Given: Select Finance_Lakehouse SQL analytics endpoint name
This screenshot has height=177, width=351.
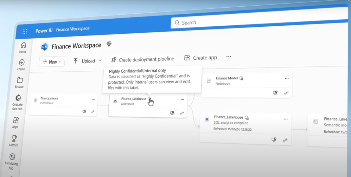Looking at the screenshot, I should point(228,117).
